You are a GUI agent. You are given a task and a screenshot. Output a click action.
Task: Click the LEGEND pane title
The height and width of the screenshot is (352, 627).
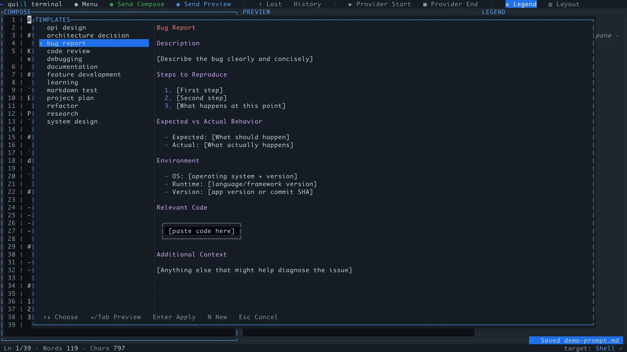point(493,12)
